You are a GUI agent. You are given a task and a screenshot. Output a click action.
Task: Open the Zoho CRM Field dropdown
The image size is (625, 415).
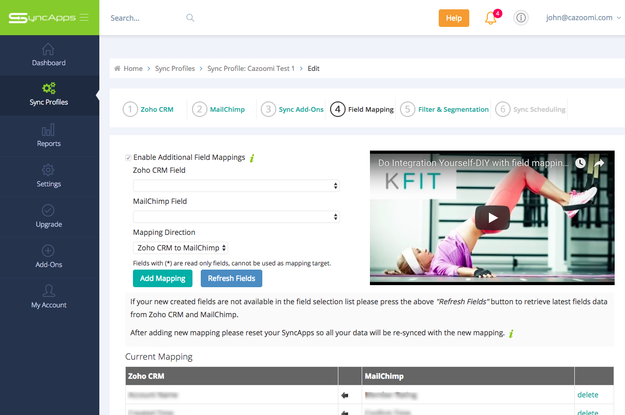[x=236, y=185]
